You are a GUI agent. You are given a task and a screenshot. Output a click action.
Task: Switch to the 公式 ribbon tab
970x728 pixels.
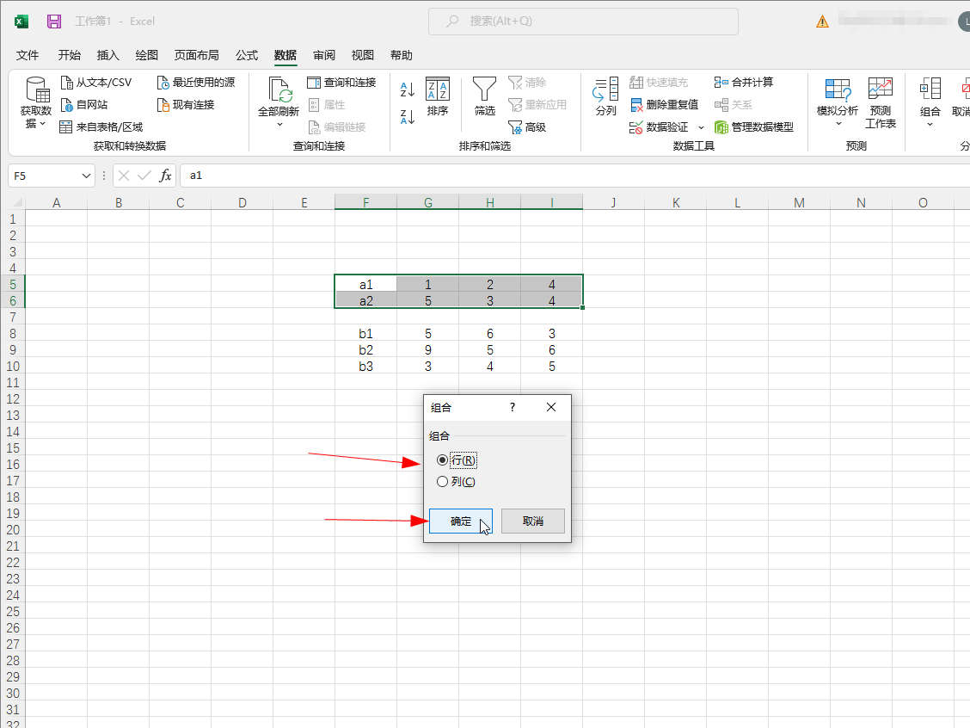tap(247, 55)
